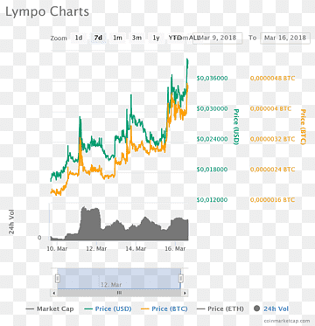Click the 0,0000024 BTC axis label
Image resolution: width=315 pixels, height=326 pixels.
[272, 170]
